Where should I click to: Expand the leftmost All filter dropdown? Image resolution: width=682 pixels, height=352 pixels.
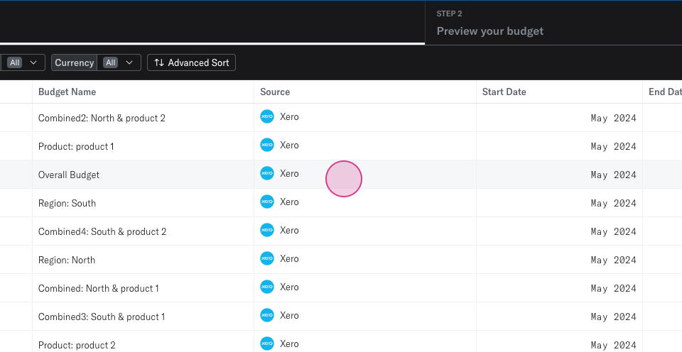22,62
